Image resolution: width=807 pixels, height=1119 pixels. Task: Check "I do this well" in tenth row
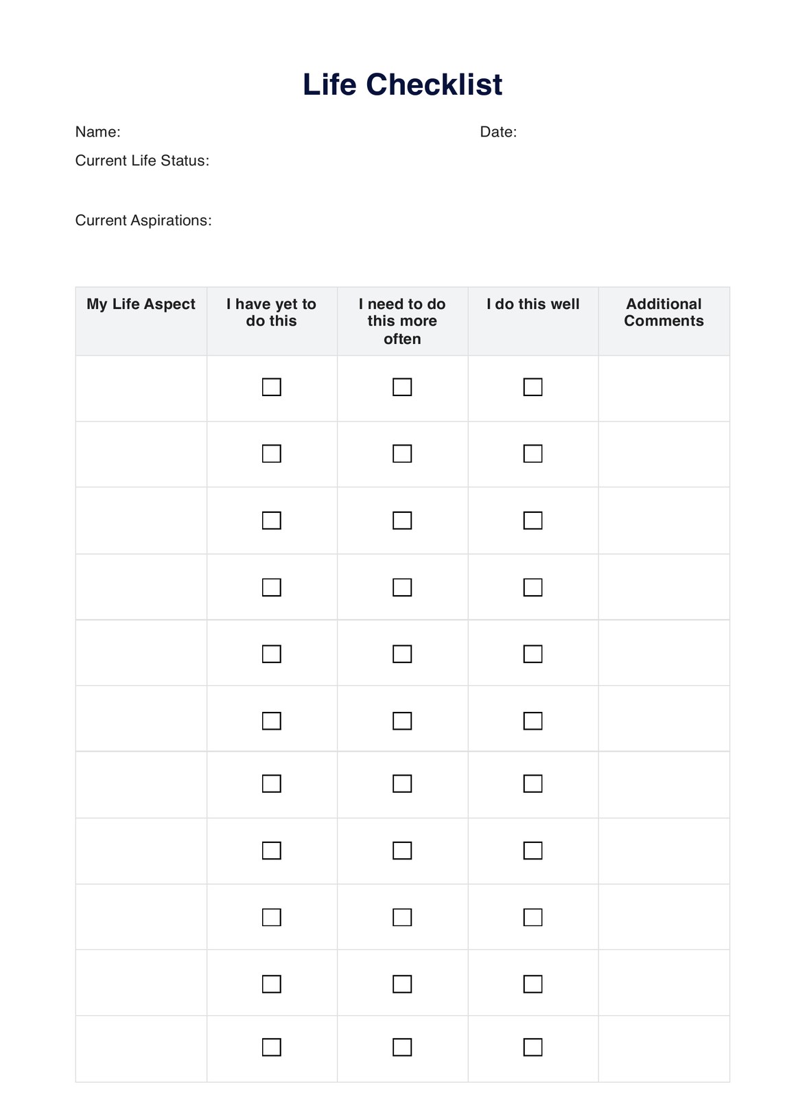[533, 984]
